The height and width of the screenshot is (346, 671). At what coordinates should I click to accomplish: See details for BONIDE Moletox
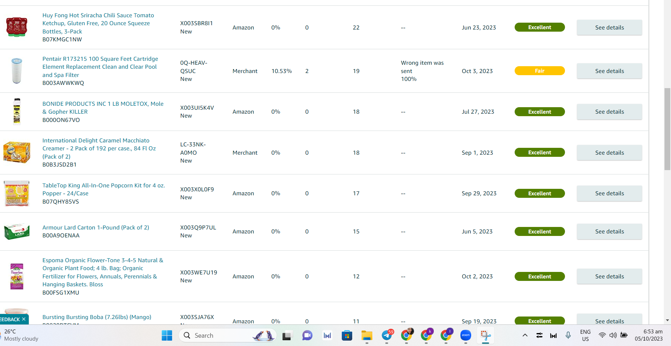pyautogui.click(x=609, y=111)
